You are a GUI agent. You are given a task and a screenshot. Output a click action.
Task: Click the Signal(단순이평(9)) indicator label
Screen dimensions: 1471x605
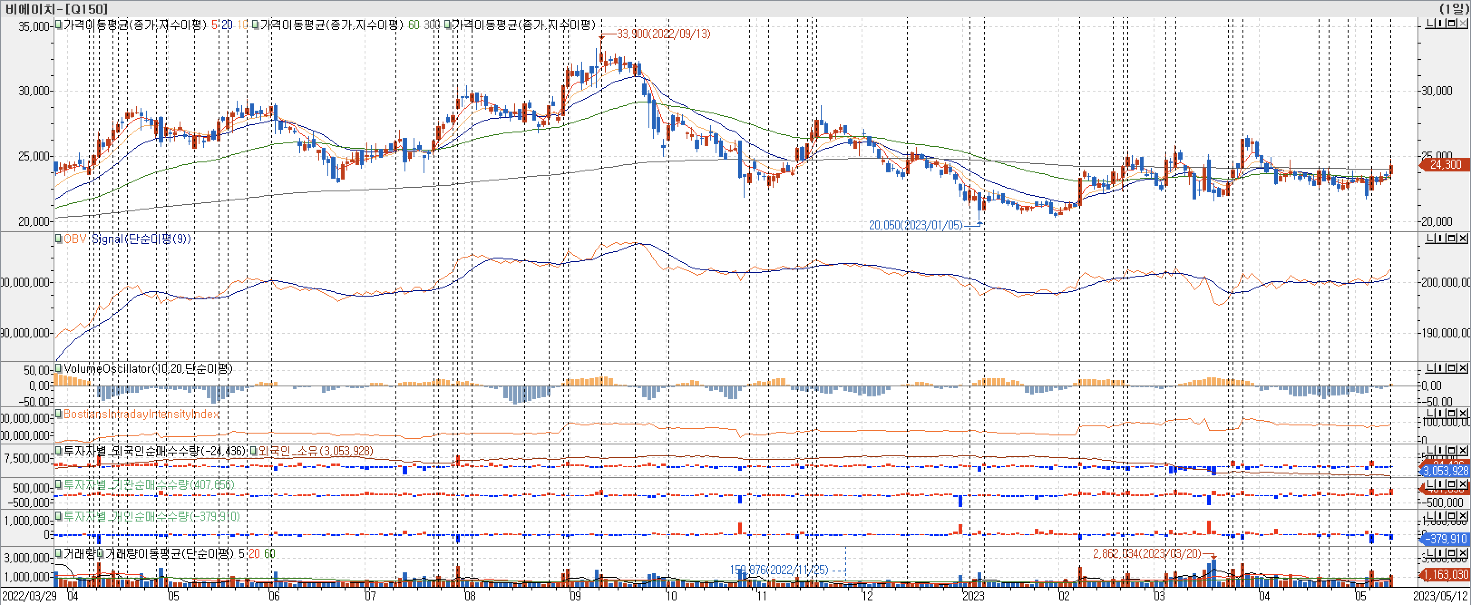point(141,239)
